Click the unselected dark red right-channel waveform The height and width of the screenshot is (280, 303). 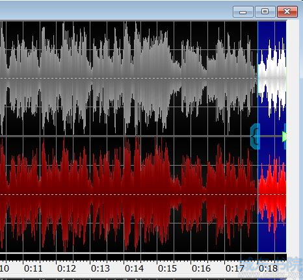tap(128, 194)
